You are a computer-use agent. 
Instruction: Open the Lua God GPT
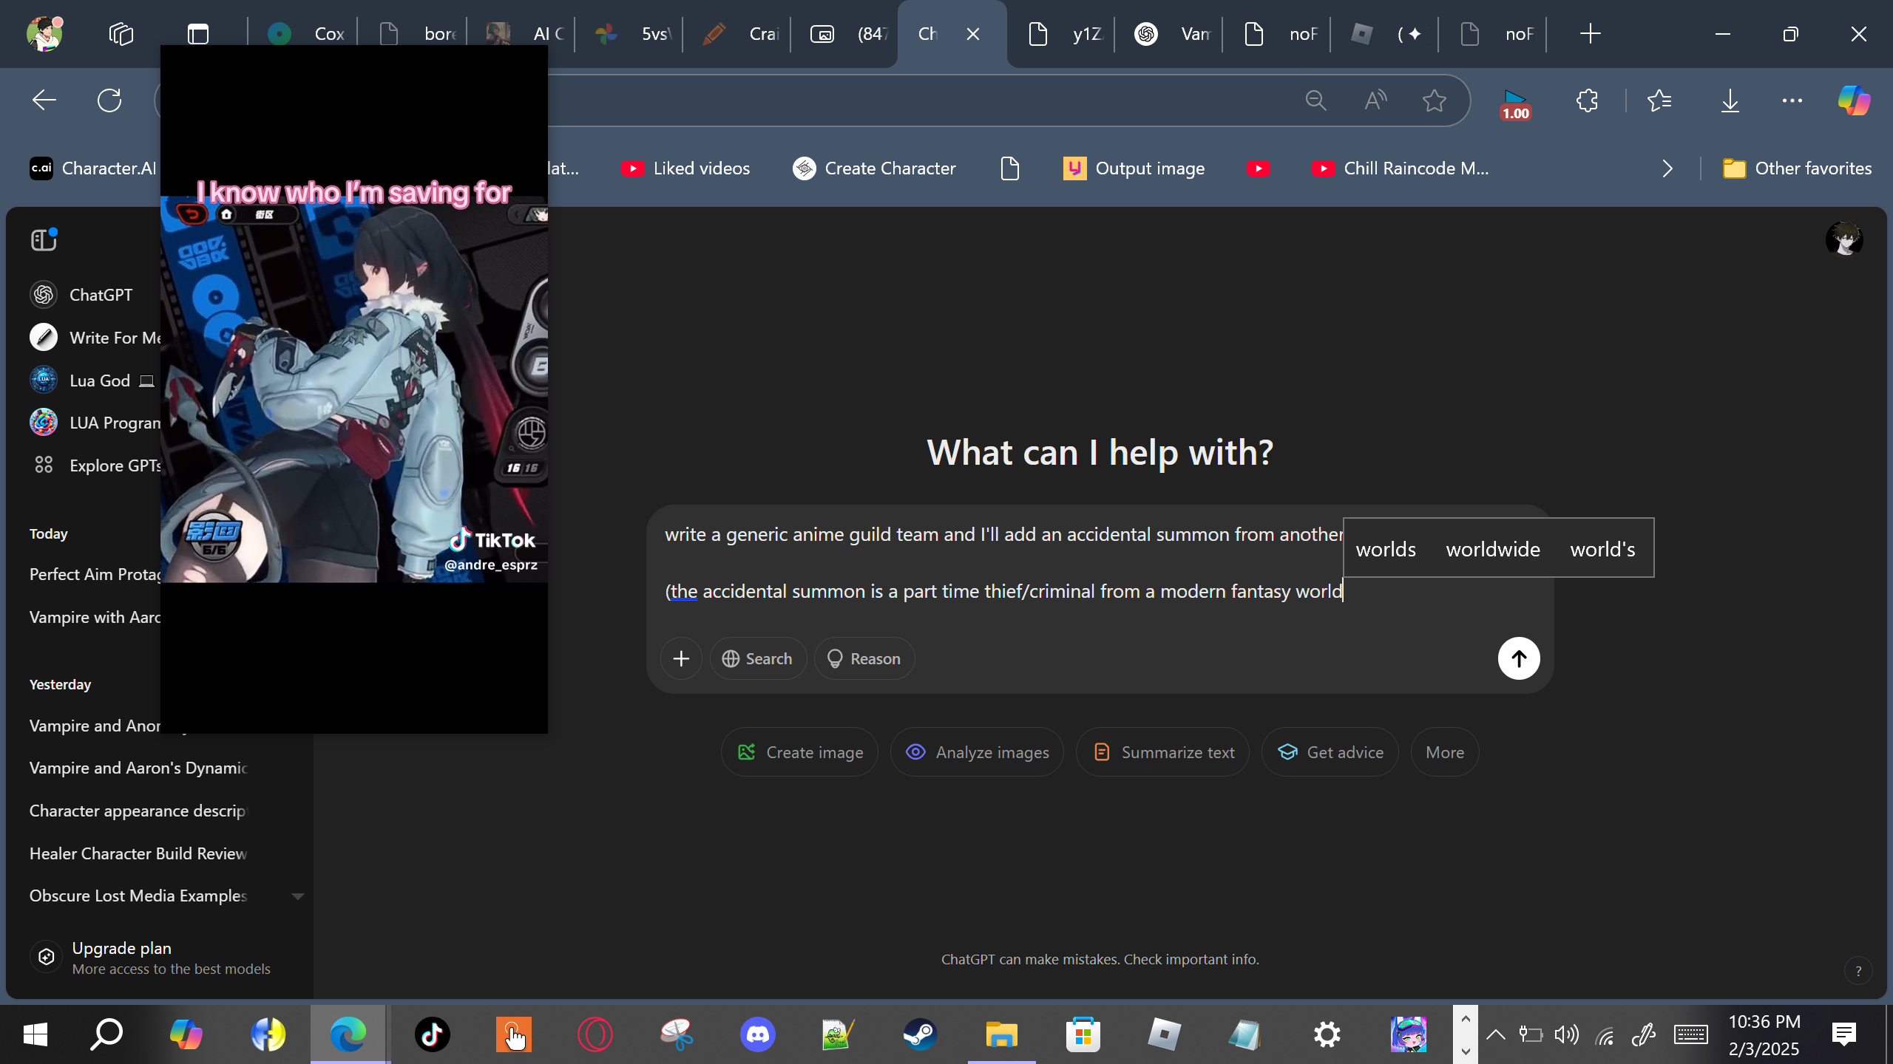click(x=92, y=381)
